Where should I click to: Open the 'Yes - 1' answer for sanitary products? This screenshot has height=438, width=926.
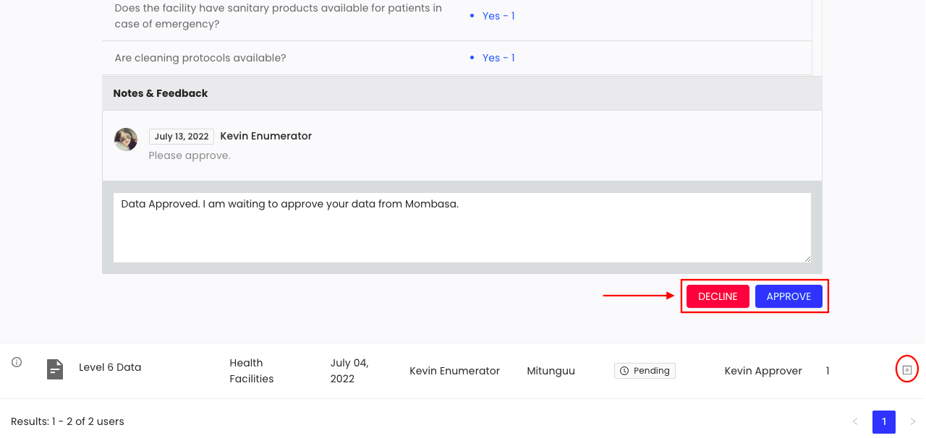pyautogui.click(x=498, y=16)
